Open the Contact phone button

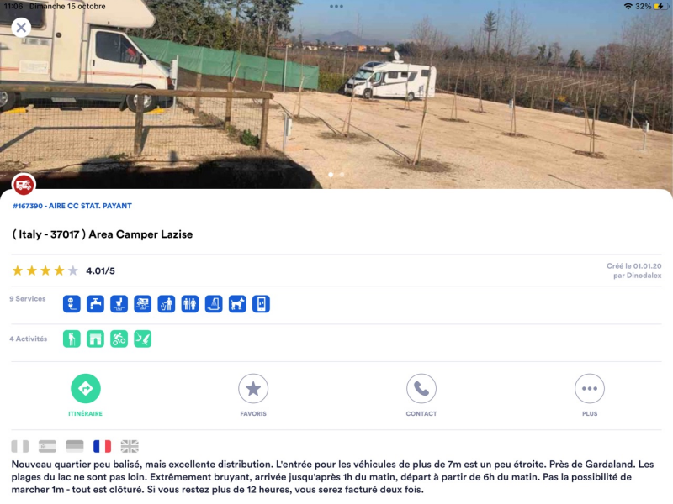click(421, 395)
